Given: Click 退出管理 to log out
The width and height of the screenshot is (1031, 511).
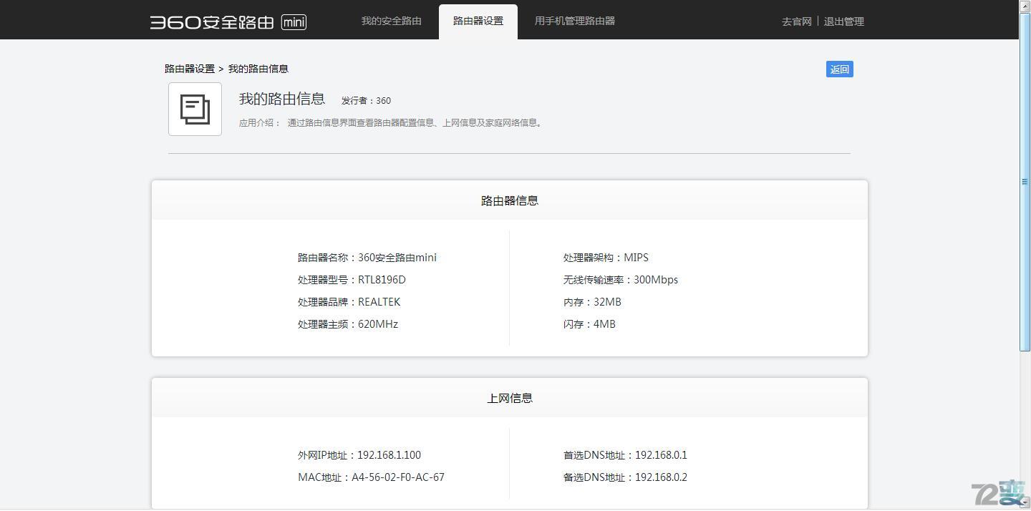Looking at the screenshot, I should point(843,21).
